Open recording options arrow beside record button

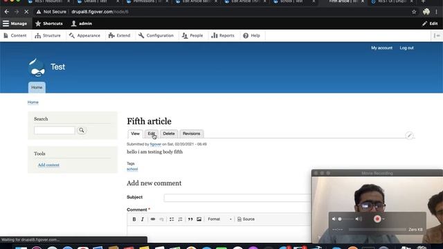click(x=383, y=219)
